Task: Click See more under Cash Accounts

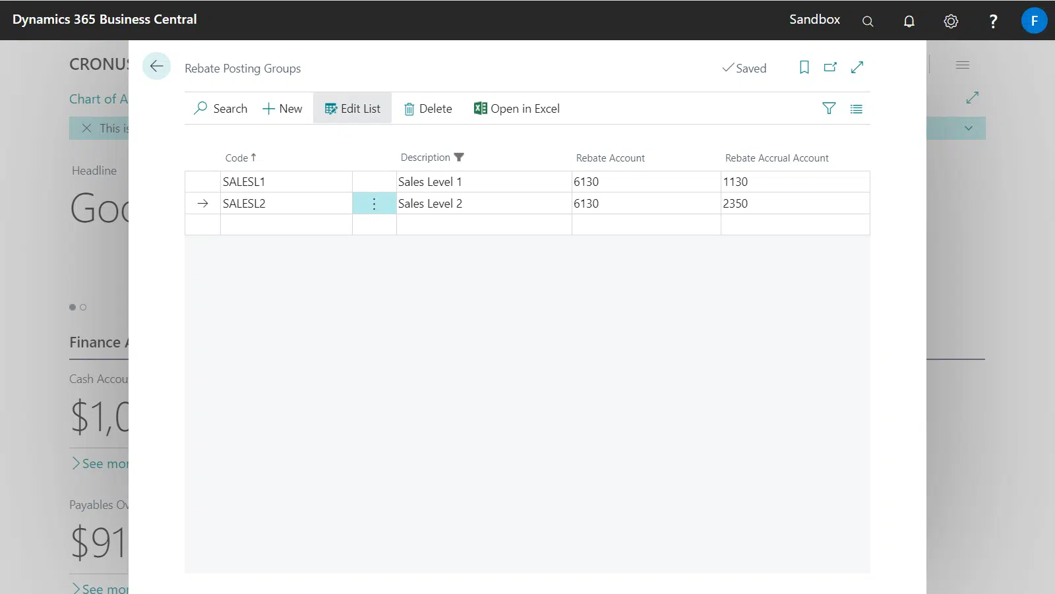Action: pos(100,463)
